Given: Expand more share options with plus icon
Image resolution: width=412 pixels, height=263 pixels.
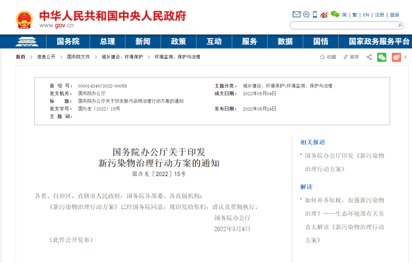Looking at the screenshot, I should (x=405, y=57).
